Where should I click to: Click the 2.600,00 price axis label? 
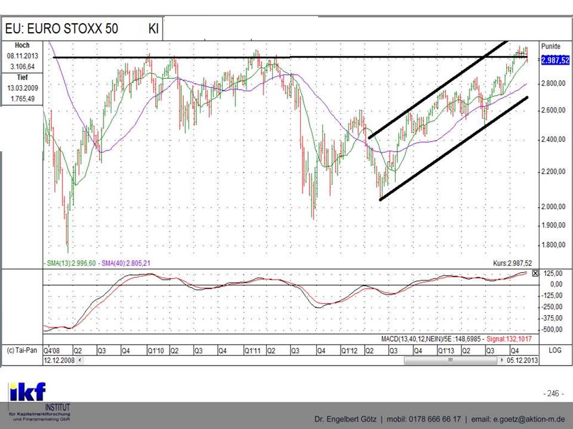coord(553,110)
